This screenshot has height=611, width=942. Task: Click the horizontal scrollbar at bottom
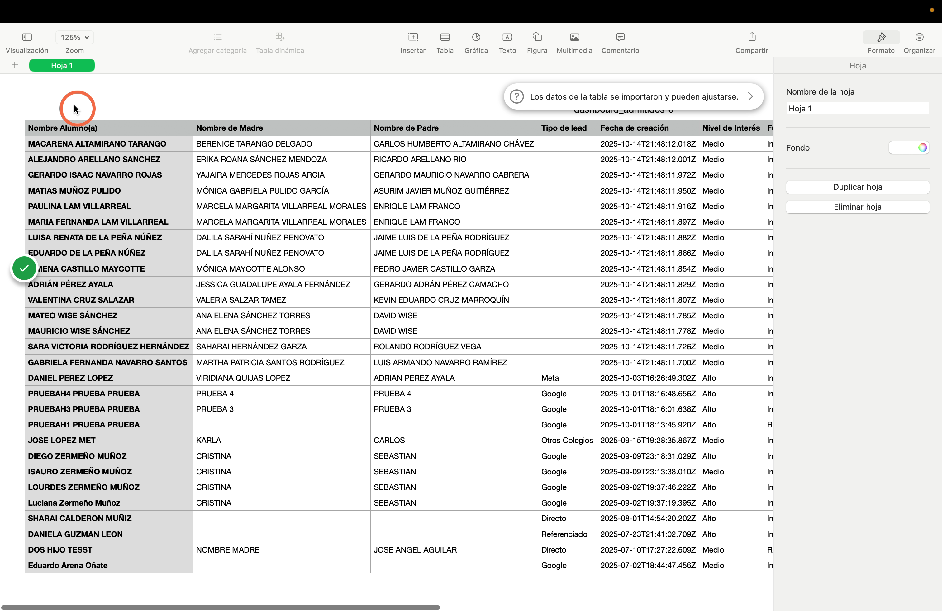point(221,607)
